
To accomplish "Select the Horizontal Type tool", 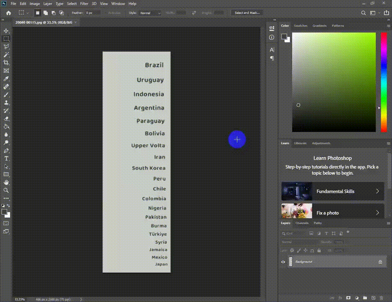I will [6, 159].
